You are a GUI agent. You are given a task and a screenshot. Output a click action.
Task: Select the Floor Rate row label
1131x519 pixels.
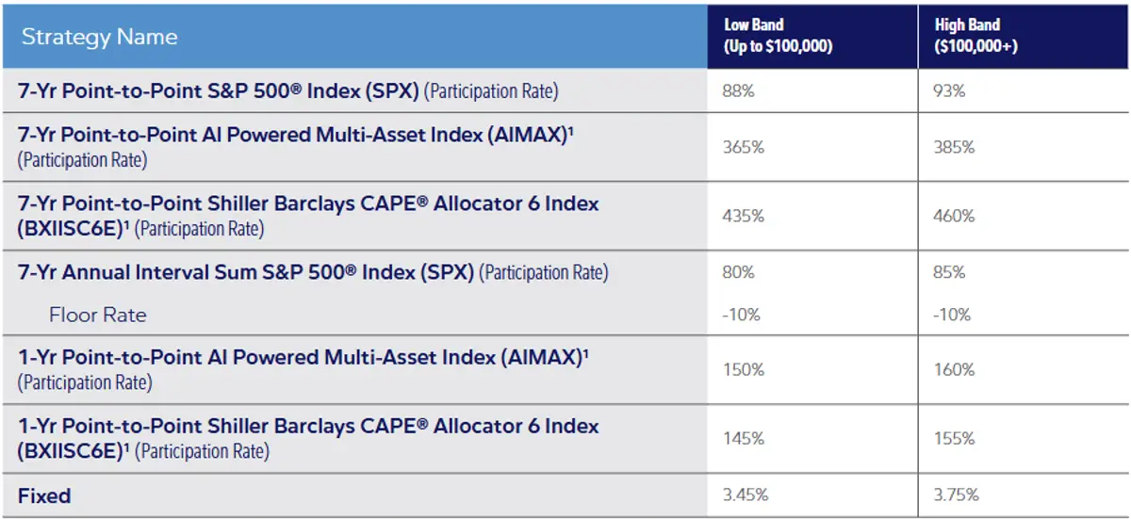[x=98, y=315]
